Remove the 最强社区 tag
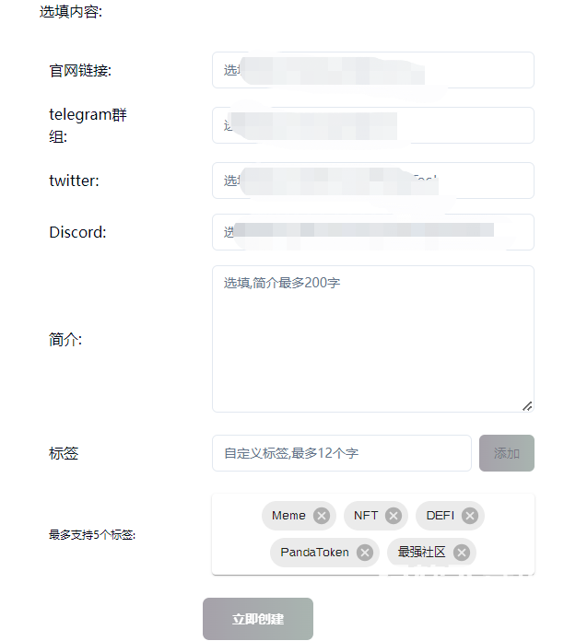 click(462, 553)
